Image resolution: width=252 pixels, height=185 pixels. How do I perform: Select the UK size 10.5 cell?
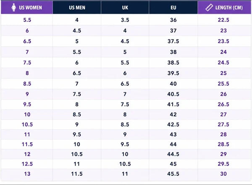click(x=125, y=164)
